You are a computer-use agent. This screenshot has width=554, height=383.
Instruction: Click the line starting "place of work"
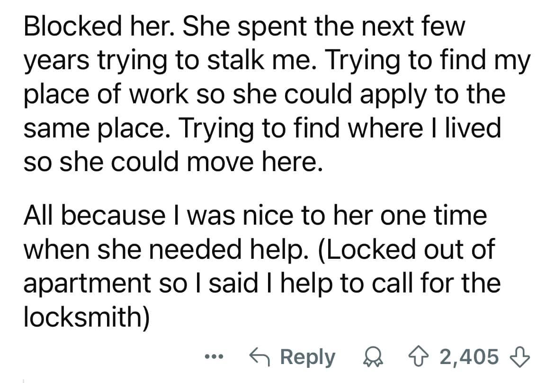point(265,94)
